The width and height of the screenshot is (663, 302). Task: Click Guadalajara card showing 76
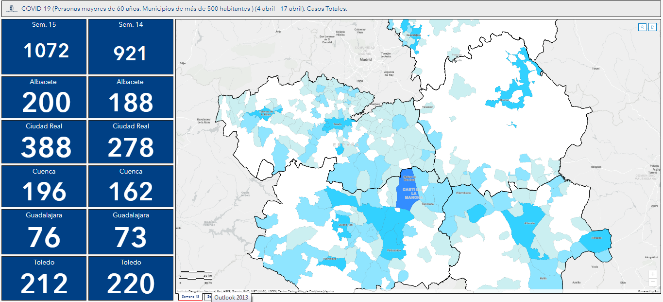[44, 231]
